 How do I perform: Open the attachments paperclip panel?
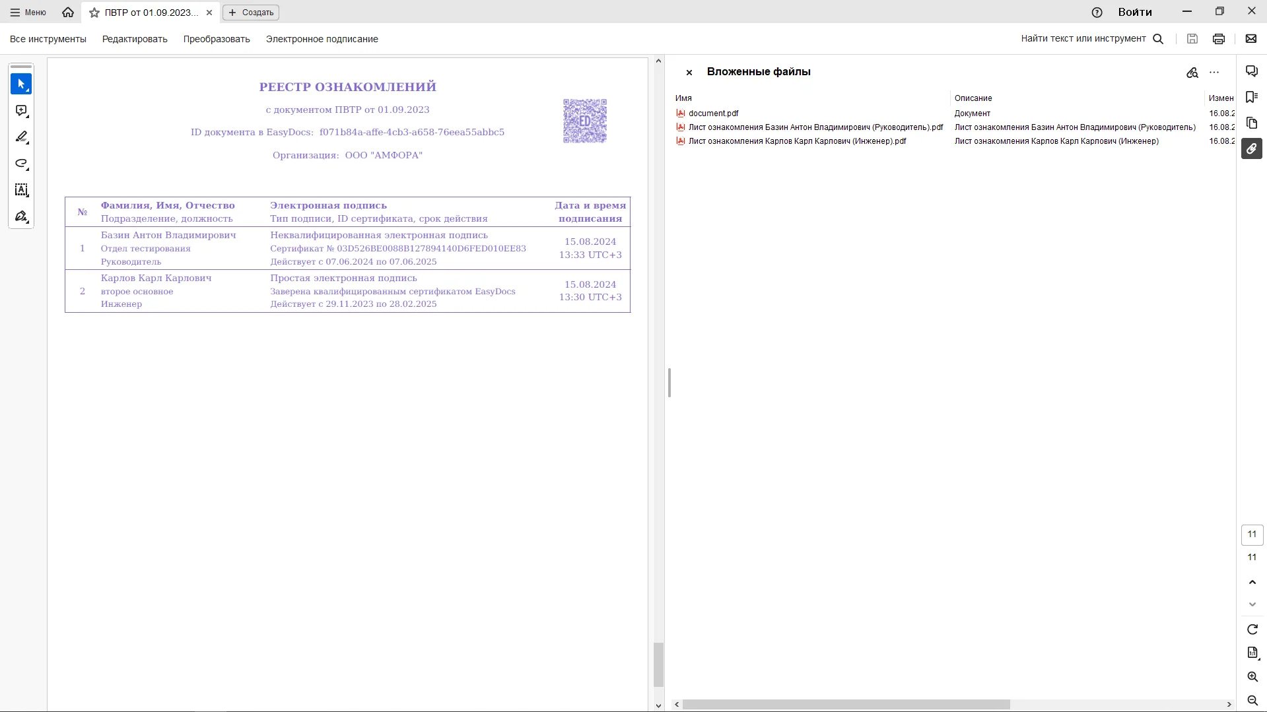pyautogui.click(x=1251, y=149)
